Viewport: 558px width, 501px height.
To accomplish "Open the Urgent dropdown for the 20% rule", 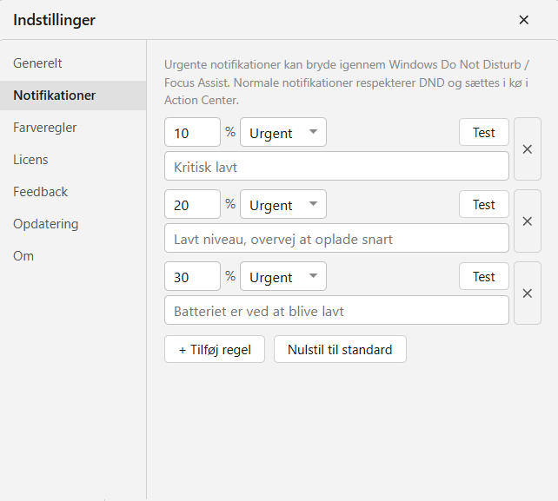I will coord(283,204).
